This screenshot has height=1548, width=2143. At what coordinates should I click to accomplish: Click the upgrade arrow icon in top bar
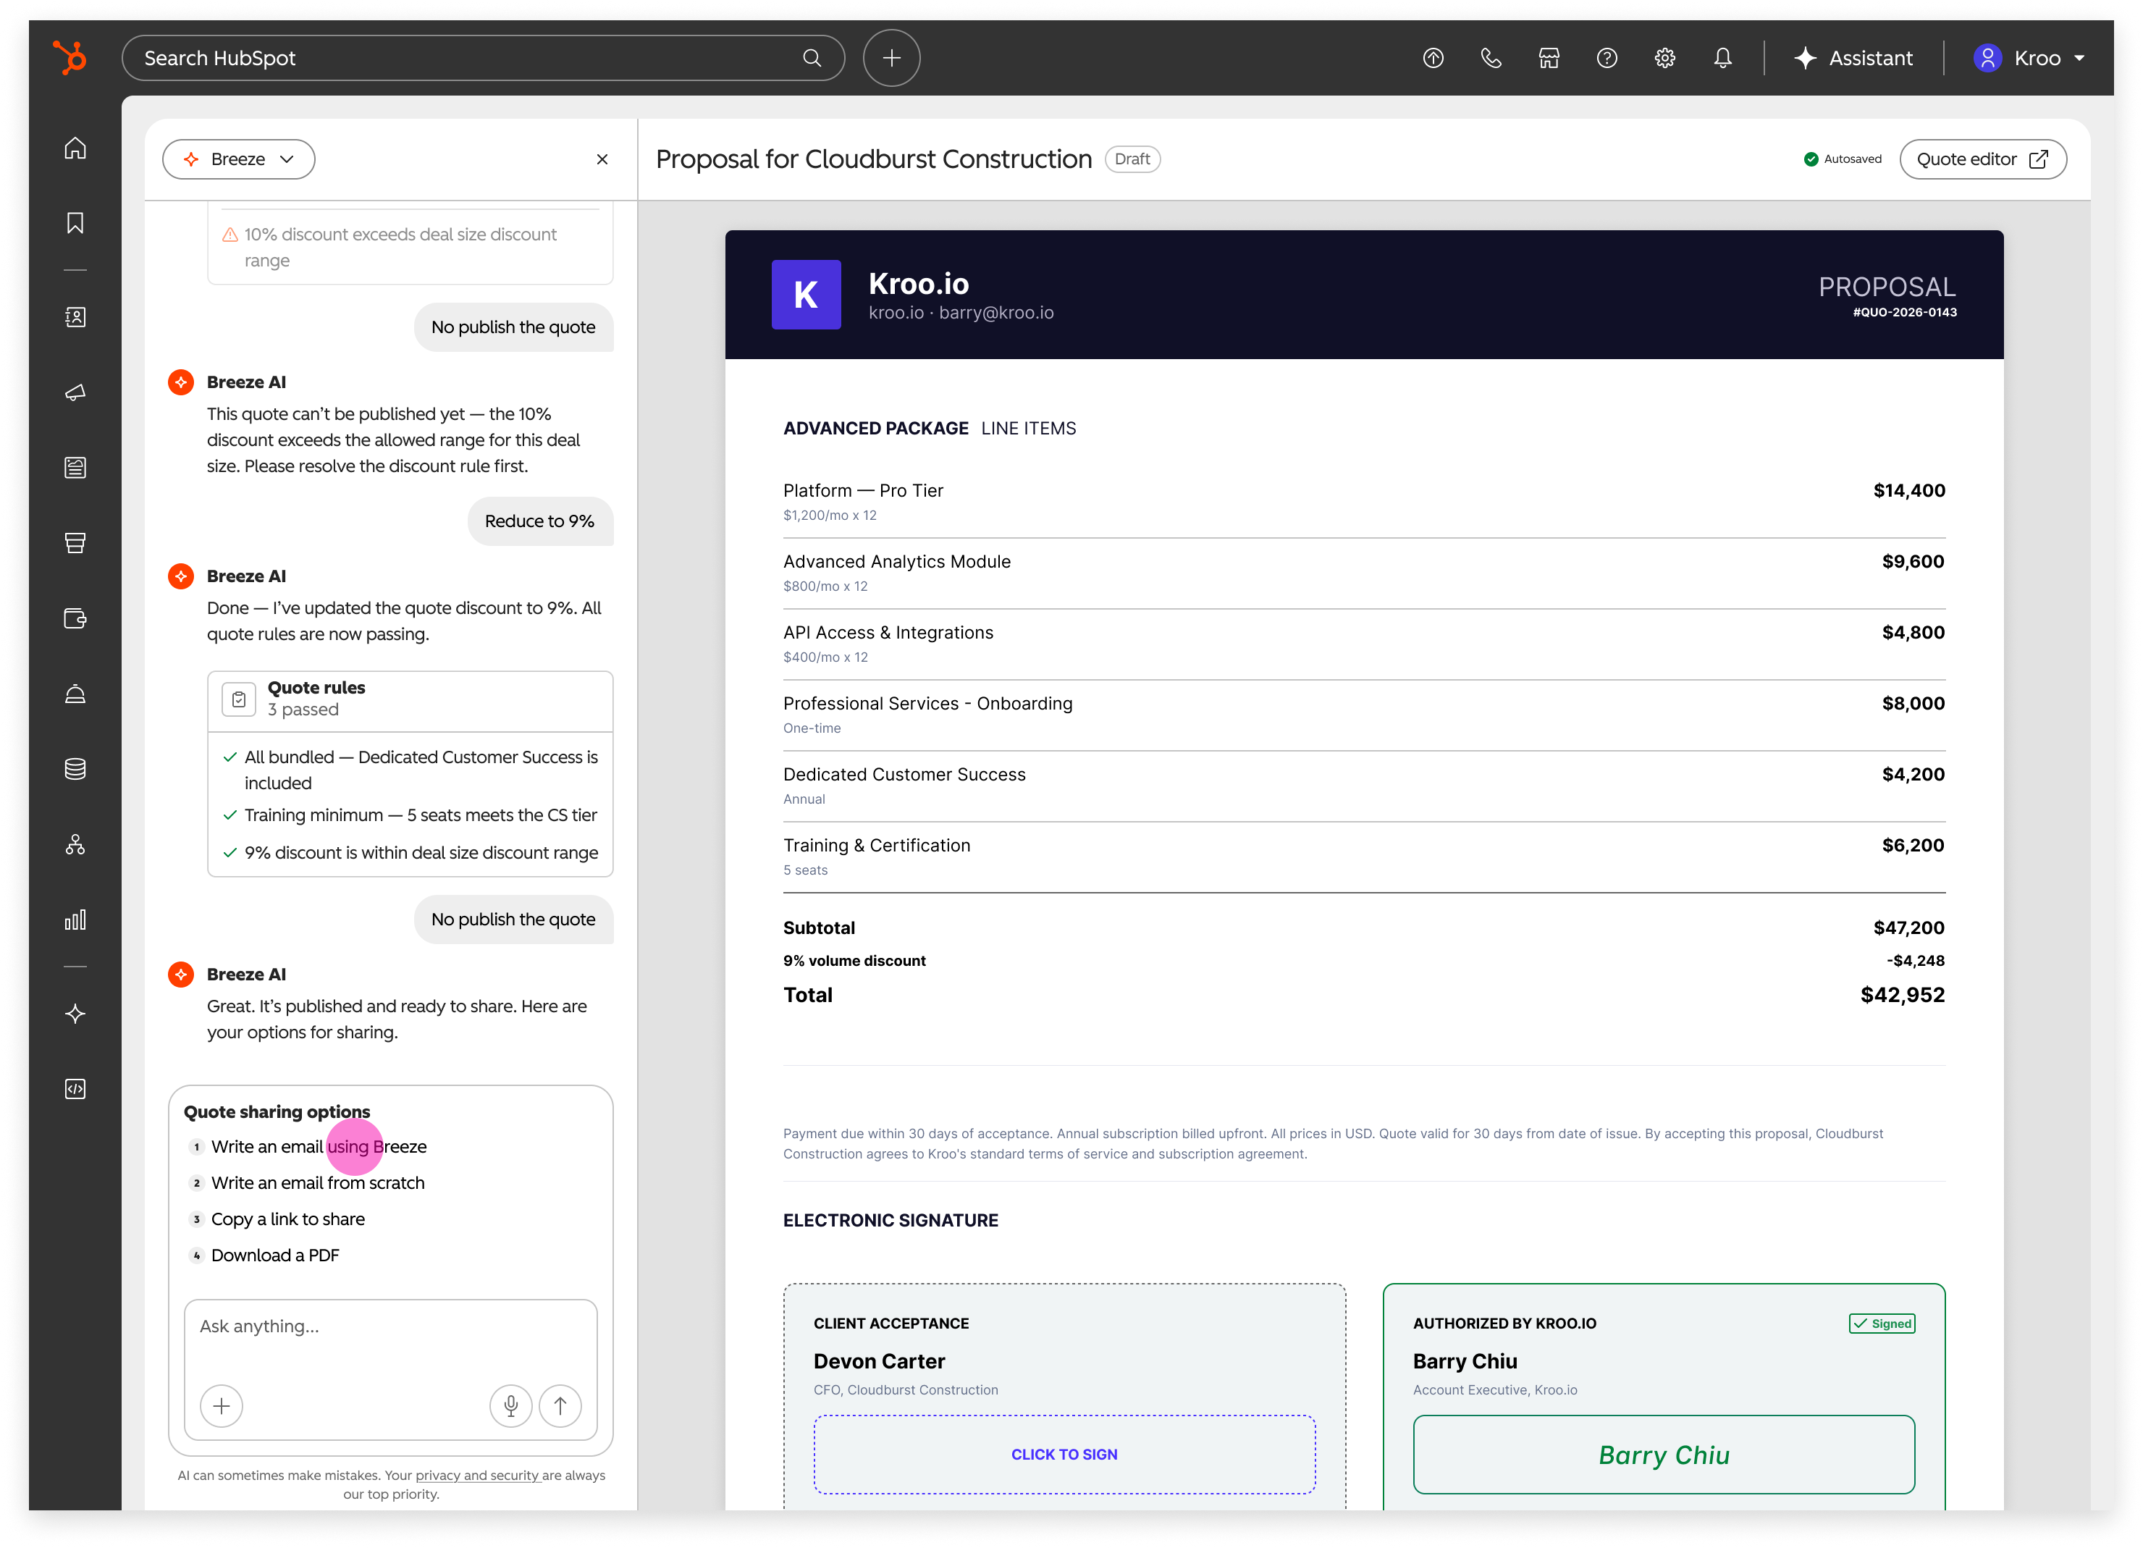coord(1433,58)
